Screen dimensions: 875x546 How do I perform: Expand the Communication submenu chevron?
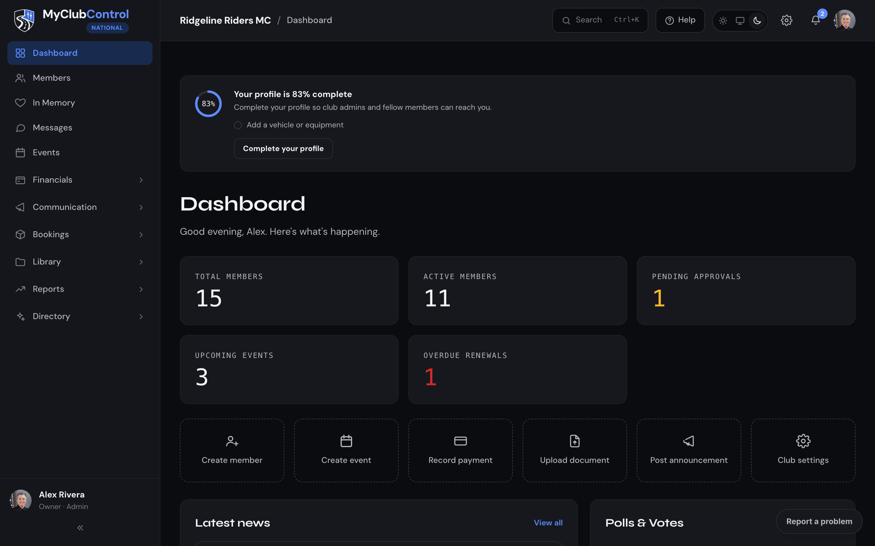point(141,207)
